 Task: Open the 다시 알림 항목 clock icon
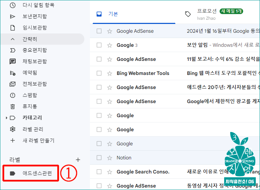coord(13,5)
